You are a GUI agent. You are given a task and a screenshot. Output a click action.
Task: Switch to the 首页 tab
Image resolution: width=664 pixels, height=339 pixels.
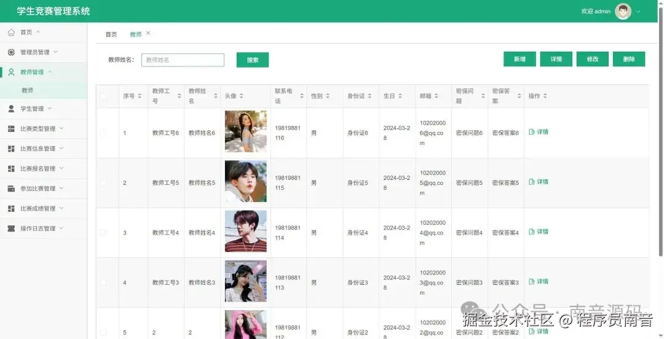click(111, 34)
